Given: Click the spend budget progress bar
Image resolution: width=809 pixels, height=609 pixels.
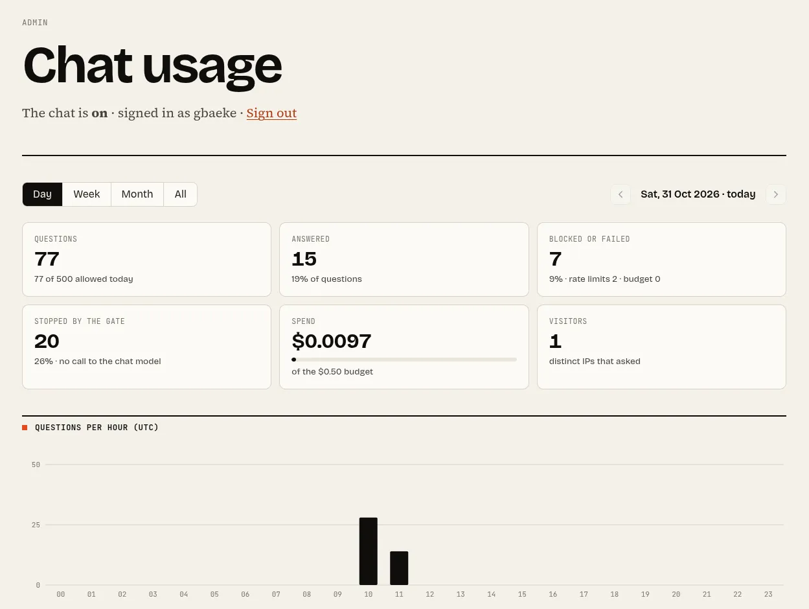Looking at the screenshot, I should point(404,359).
